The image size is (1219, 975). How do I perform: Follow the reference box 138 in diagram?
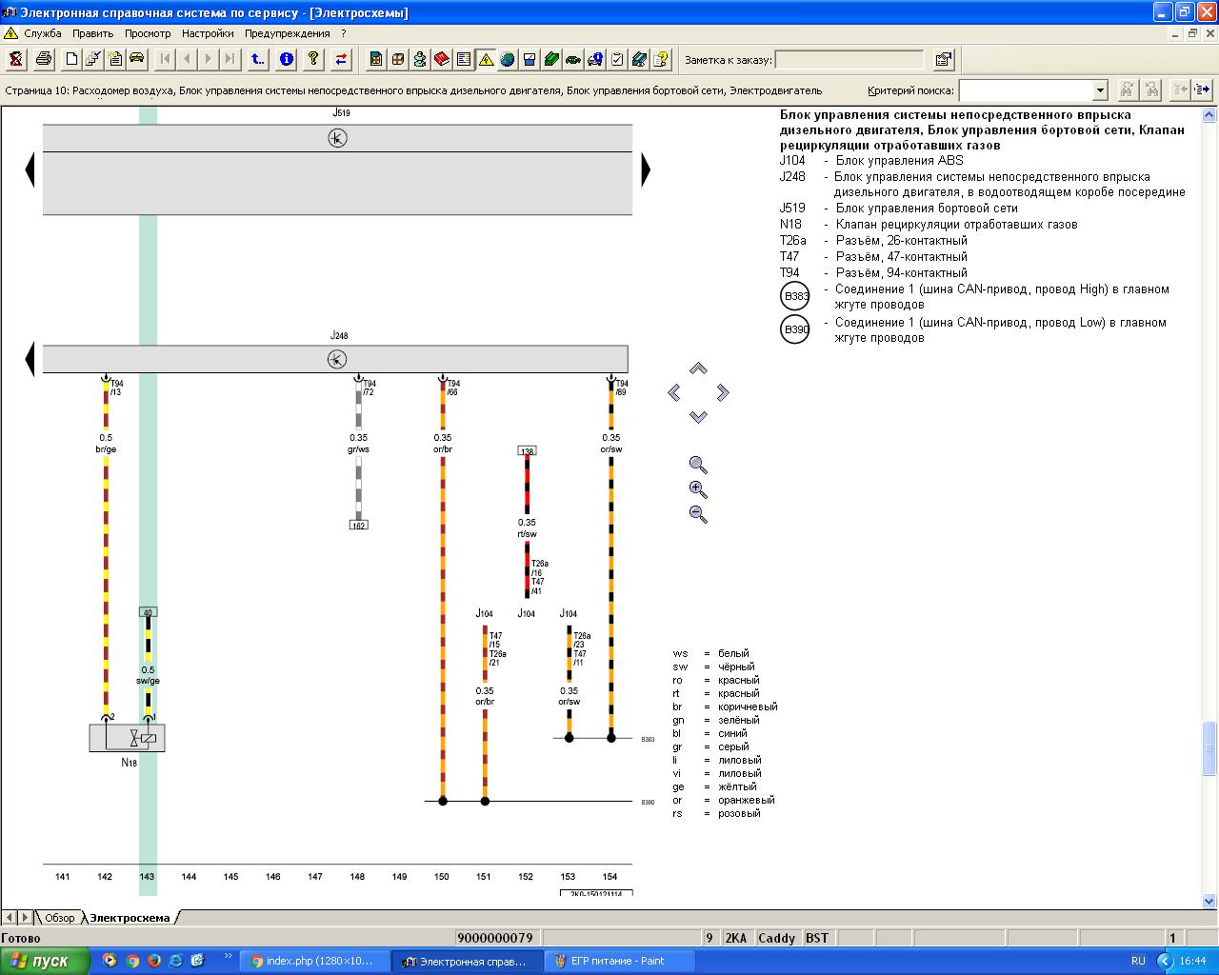[527, 450]
